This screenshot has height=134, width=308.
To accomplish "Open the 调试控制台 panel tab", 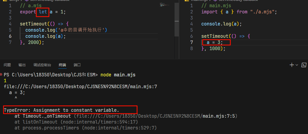I will point(42,65).
